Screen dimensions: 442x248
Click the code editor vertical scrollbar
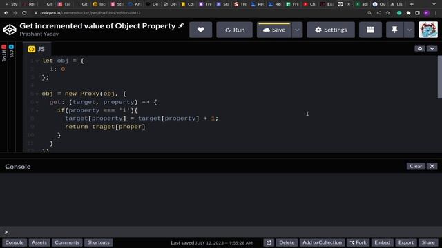coord(439,76)
